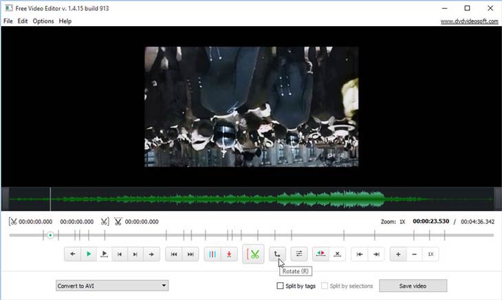This screenshot has height=300, width=502.
Task: Jump to previous tag with rewind icon
Action: pyautogui.click(x=174, y=254)
